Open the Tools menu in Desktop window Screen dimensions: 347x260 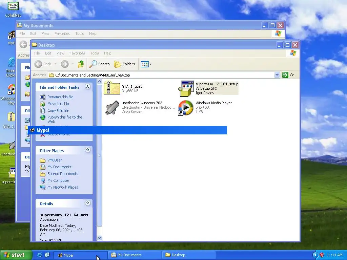click(95, 53)
